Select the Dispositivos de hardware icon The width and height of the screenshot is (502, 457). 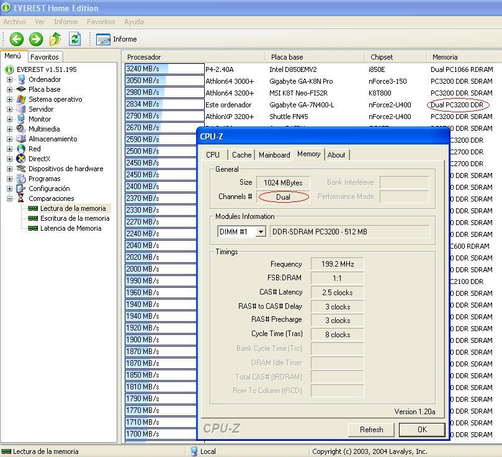[21, 169]
